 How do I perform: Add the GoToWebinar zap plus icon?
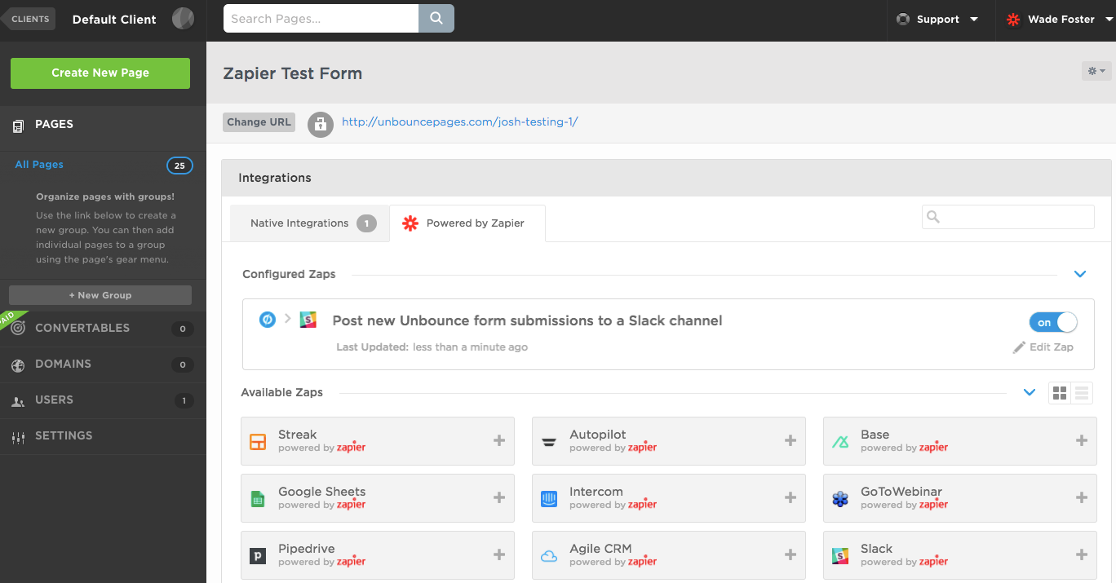pyautogui.click(x=1082, y=497)
